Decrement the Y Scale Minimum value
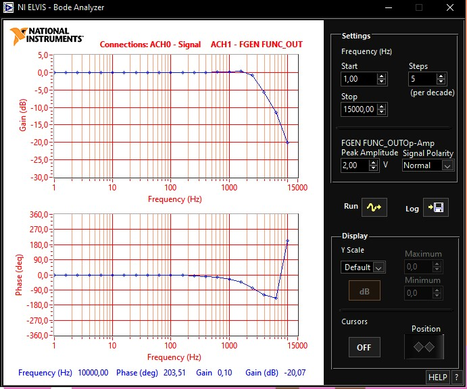The image size is (467, 389). coord(437,296)
